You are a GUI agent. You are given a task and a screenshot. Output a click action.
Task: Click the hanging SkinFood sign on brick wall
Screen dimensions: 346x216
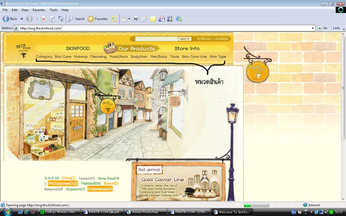(257, 72)
